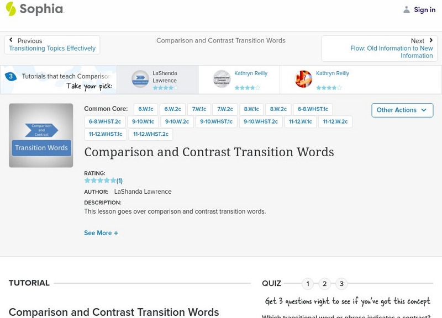Expand See More + description
Image resolution: width=442 pixels, height=318 pixels.
tap(101, 233)
